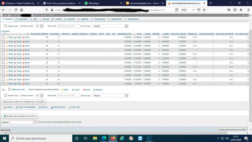Check the top Mostrar todo checkbox
The image size is (252, 142).
(6, 26)
